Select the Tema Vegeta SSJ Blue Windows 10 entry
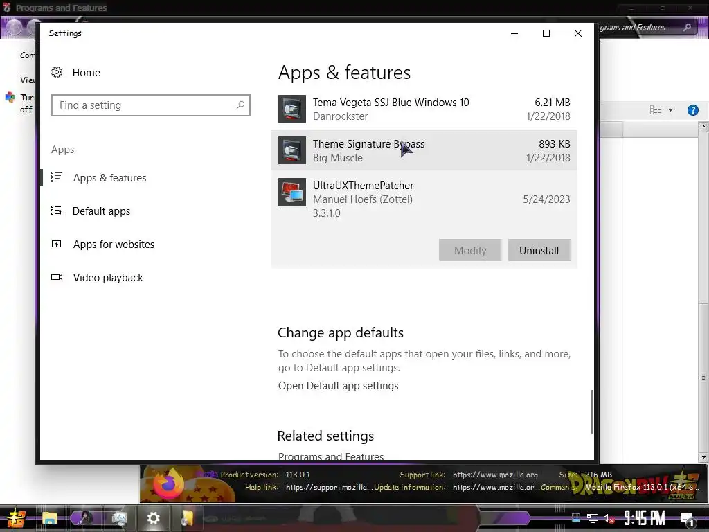This screenshot has height=532, width=709. tap(424, 109)
